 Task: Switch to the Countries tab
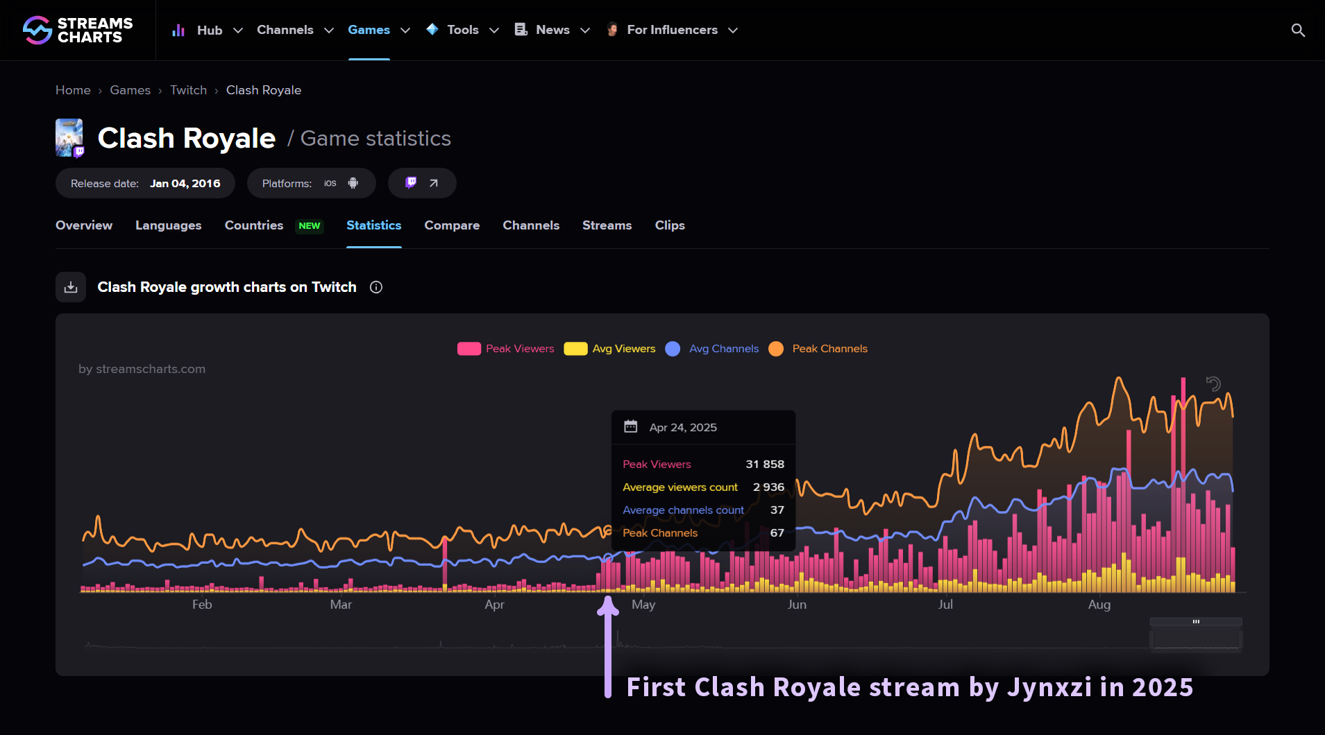(253, 225)
